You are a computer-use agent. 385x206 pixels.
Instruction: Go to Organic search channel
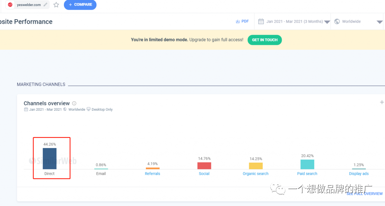tap(256, 174)
